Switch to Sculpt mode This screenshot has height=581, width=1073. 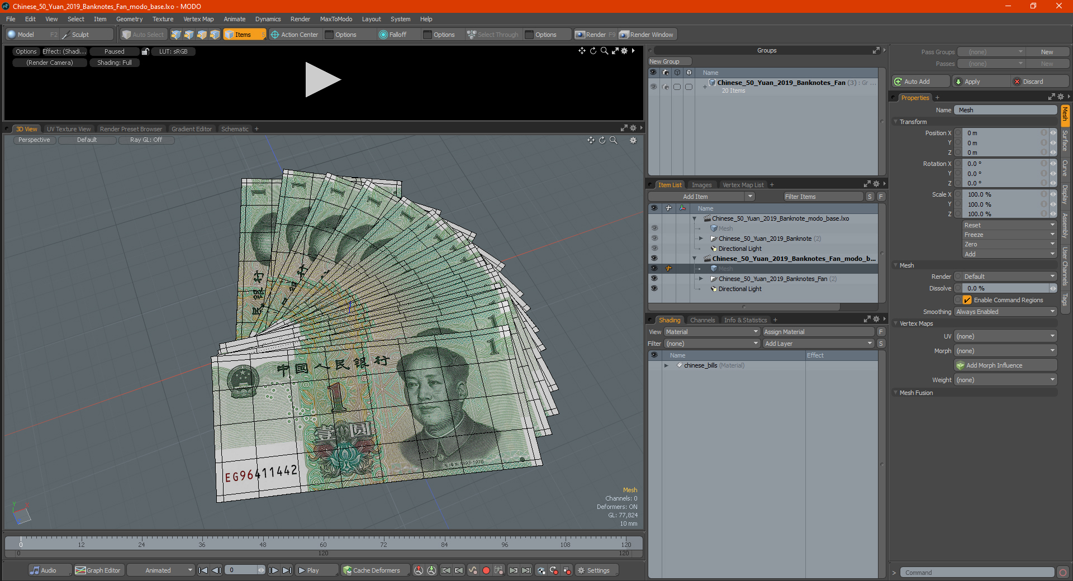87,35
